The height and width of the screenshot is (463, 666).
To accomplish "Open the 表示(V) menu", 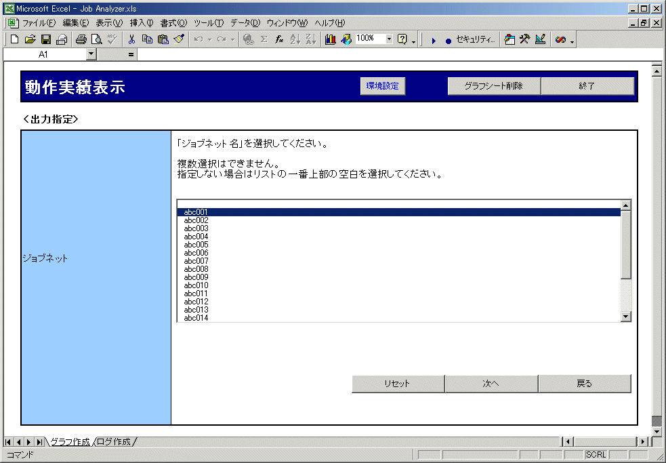I will pos(109,23).
